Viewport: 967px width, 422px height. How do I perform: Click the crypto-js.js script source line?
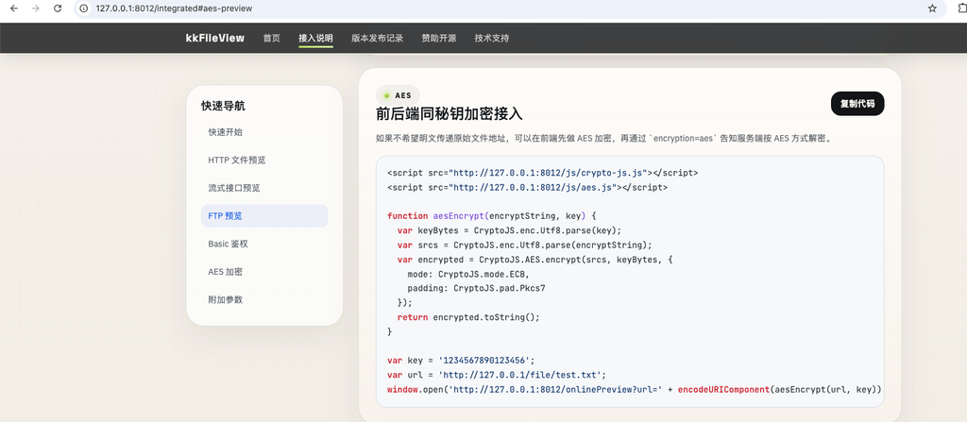pyautogui.click(x=543, y=173)
